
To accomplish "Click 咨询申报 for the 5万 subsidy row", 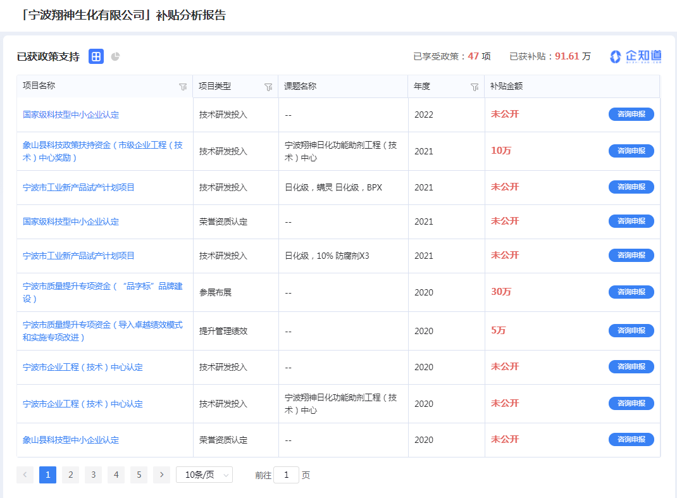I will pyautogui.click(x=631, y=330).
